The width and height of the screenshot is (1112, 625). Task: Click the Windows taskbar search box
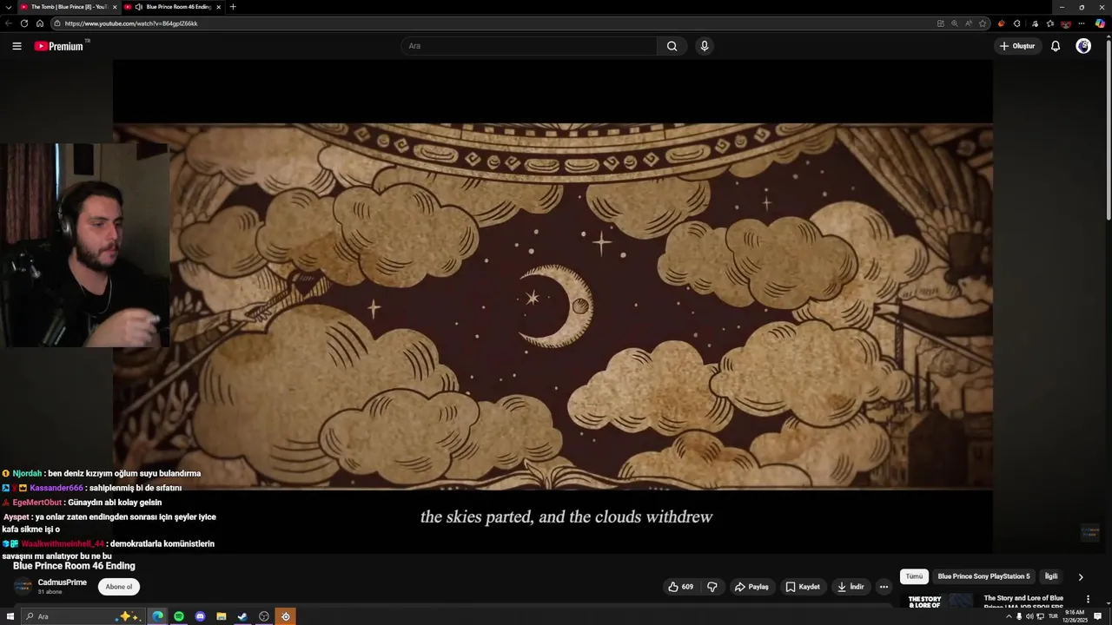tap(83, 616)
